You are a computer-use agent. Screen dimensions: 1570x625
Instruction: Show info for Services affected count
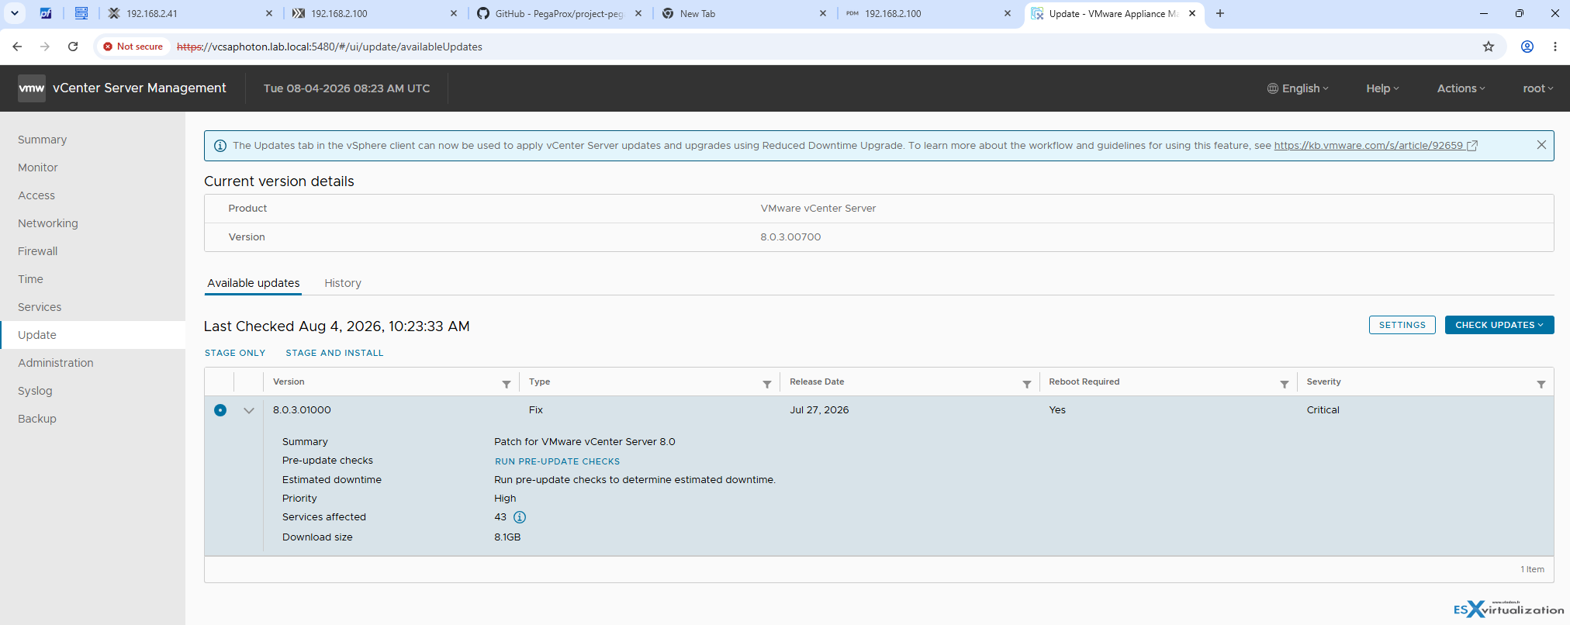(x=520, y=517)
